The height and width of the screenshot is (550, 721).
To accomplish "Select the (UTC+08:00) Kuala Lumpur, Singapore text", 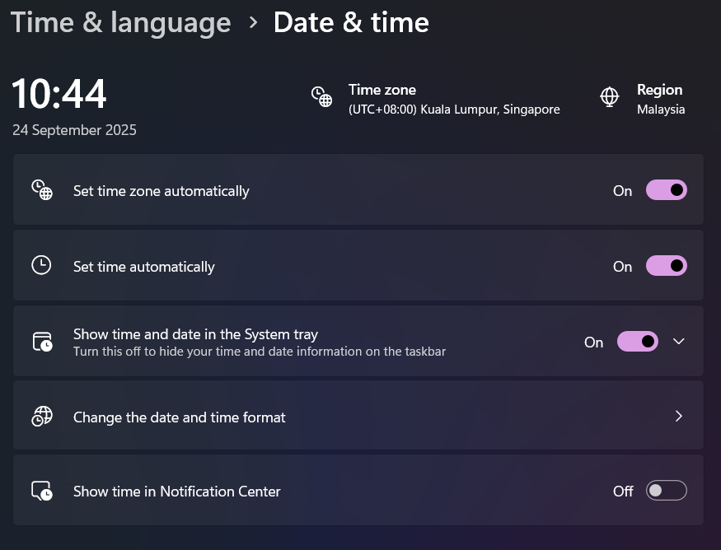I will pos(454,109).
